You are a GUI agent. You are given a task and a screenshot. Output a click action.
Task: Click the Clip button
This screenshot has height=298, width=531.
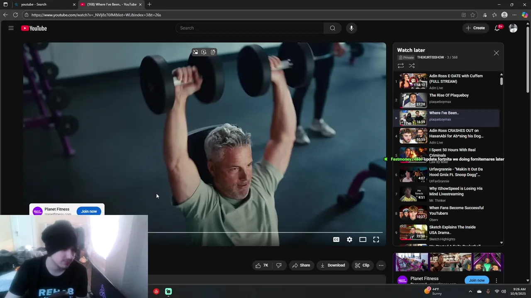click(x=362, y=265)
